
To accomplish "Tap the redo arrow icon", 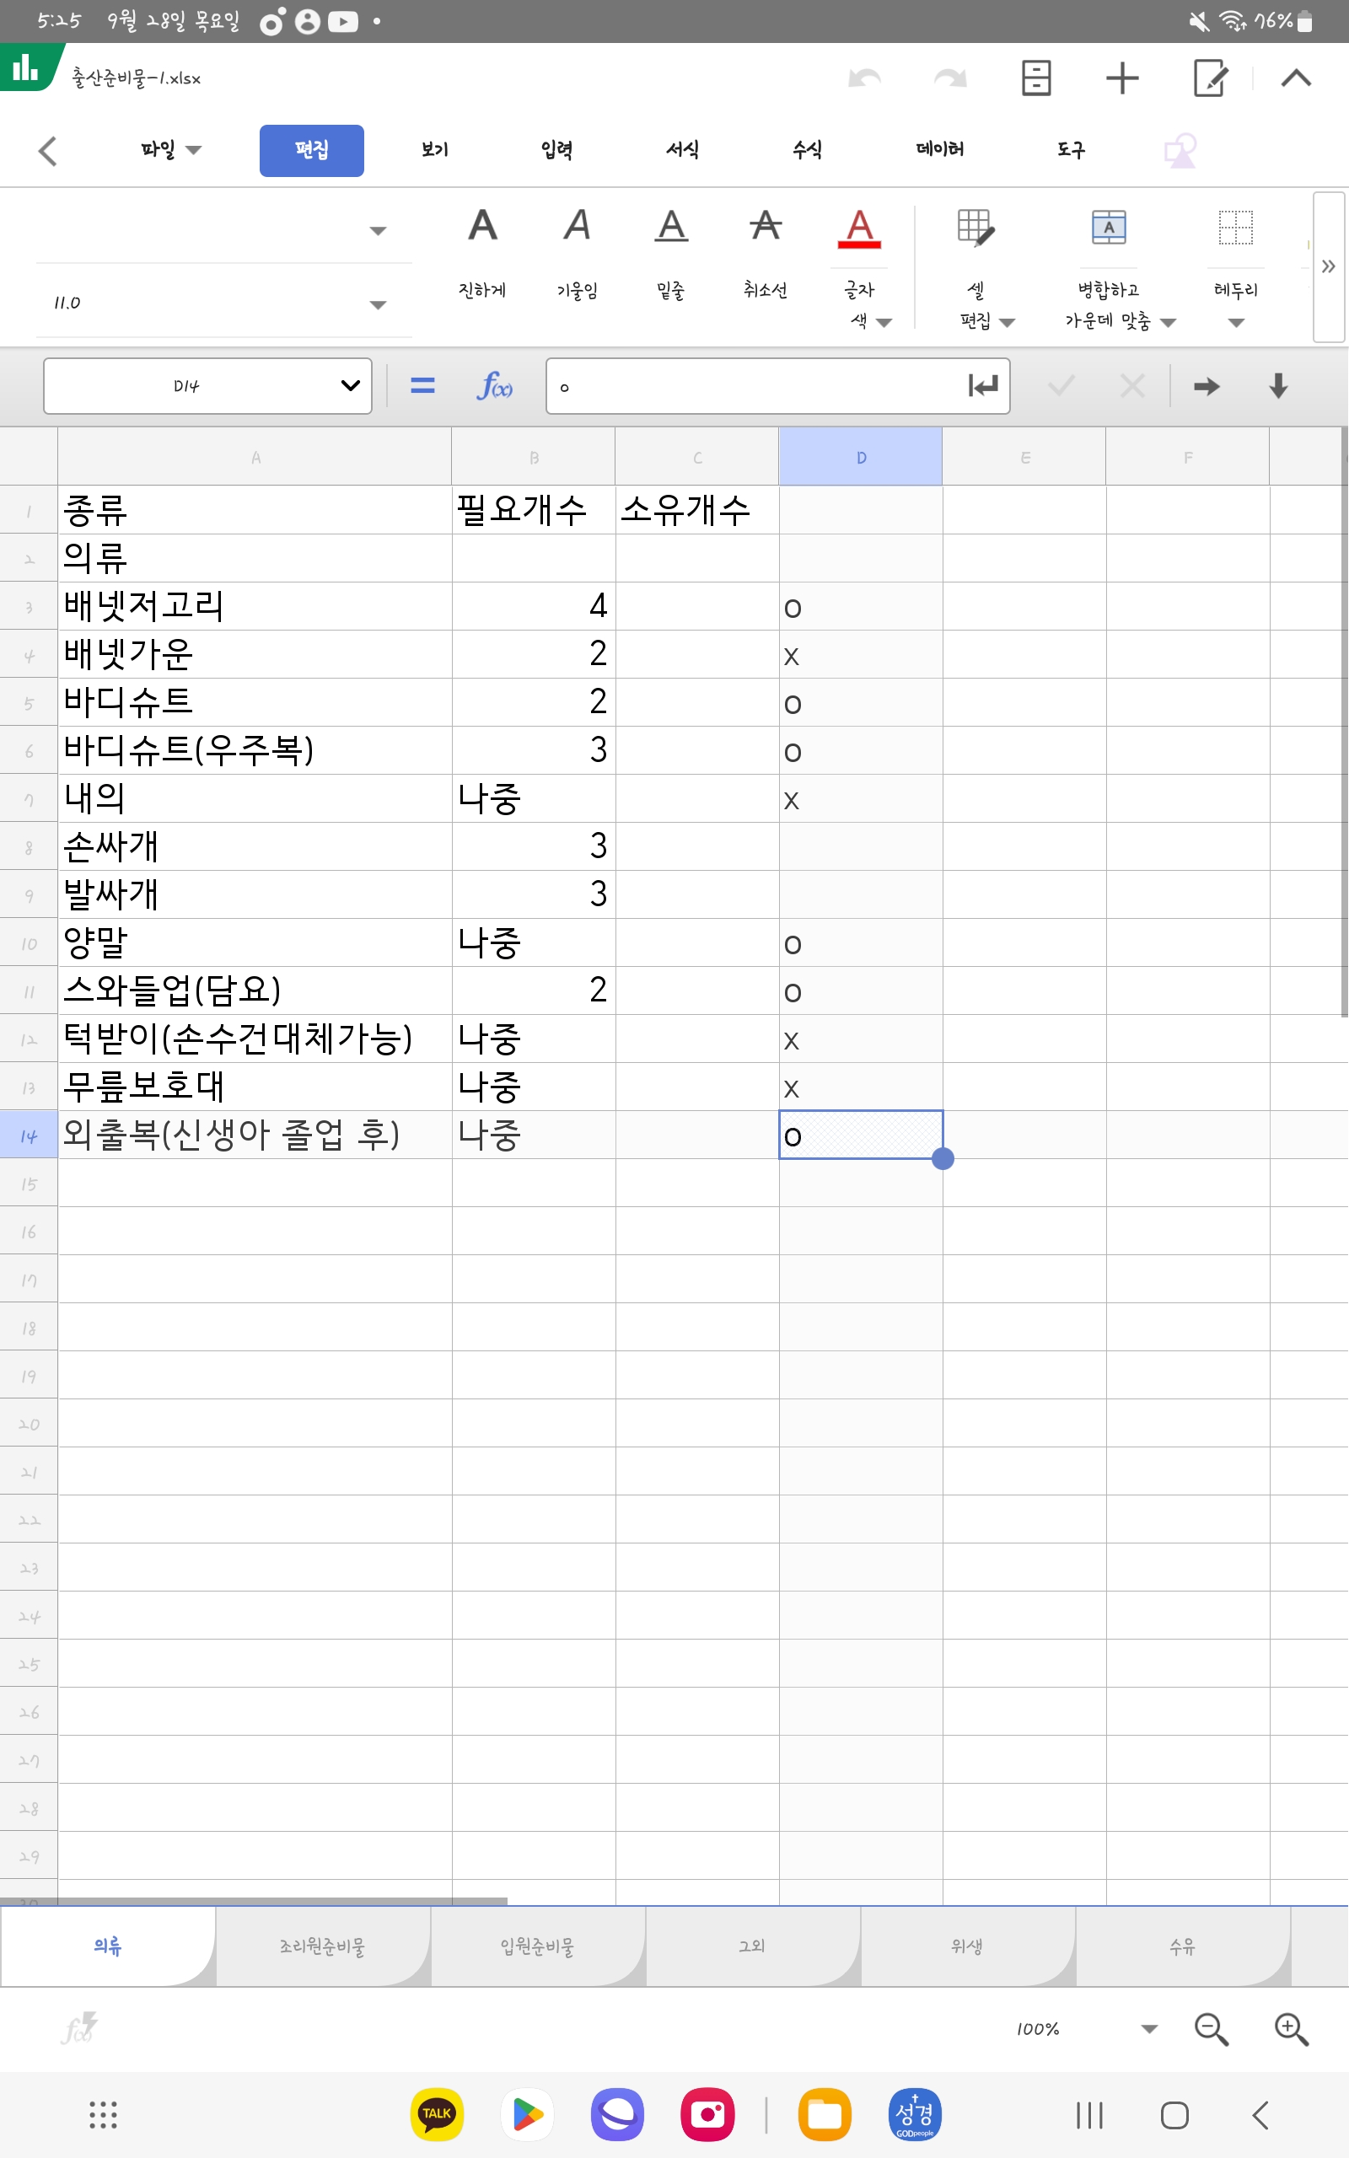I will click(949, 78).
